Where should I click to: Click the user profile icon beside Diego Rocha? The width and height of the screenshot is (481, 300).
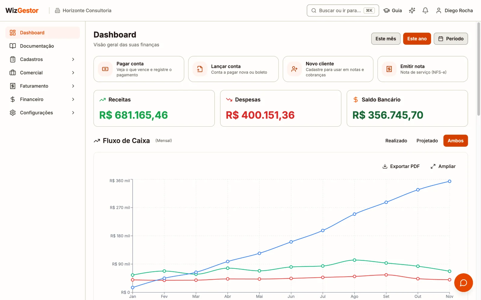point(439,10)
